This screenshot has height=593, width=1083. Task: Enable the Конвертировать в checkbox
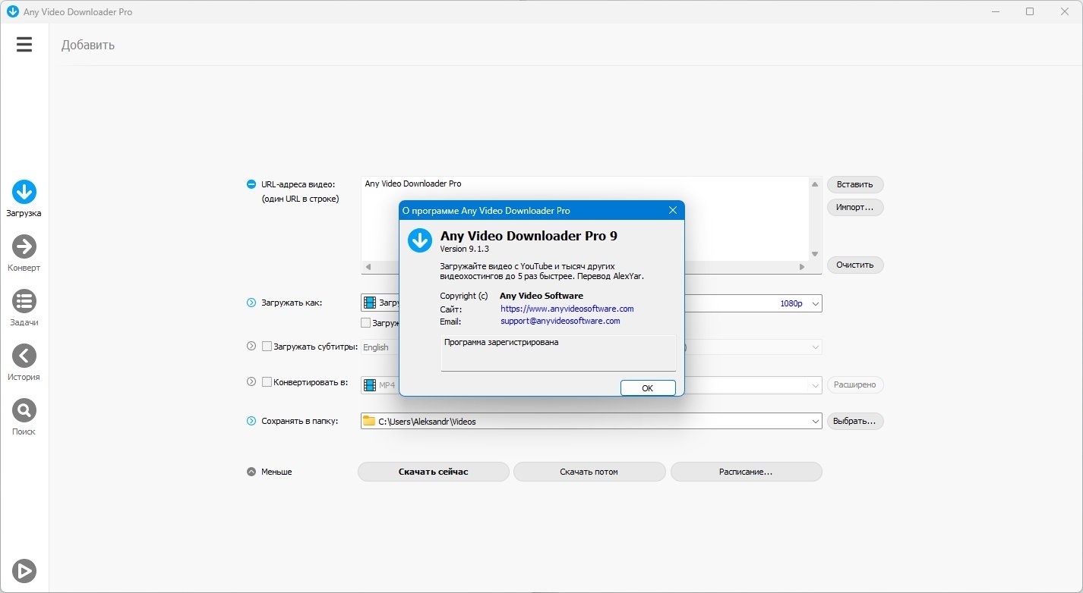pos(267,382)
